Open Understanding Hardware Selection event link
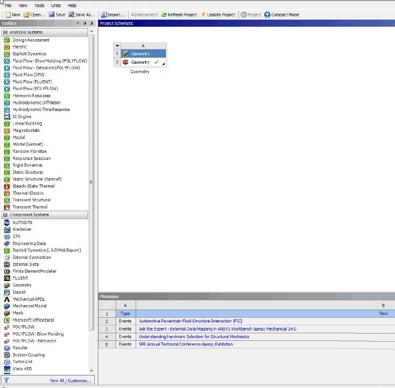The image size is (395, 388). (194, 336)
